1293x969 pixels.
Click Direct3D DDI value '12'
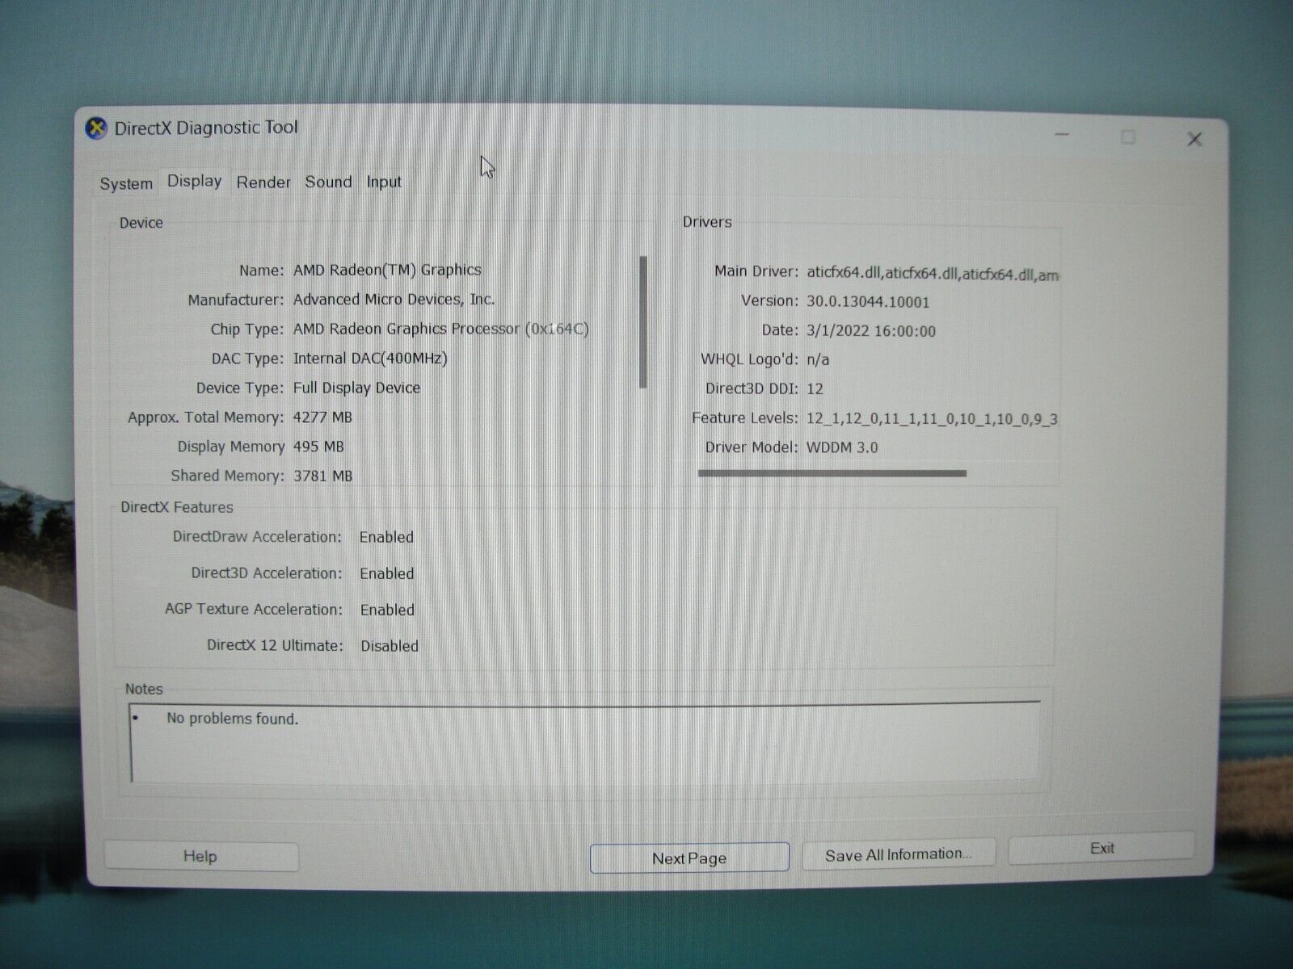tap(815, 389)
